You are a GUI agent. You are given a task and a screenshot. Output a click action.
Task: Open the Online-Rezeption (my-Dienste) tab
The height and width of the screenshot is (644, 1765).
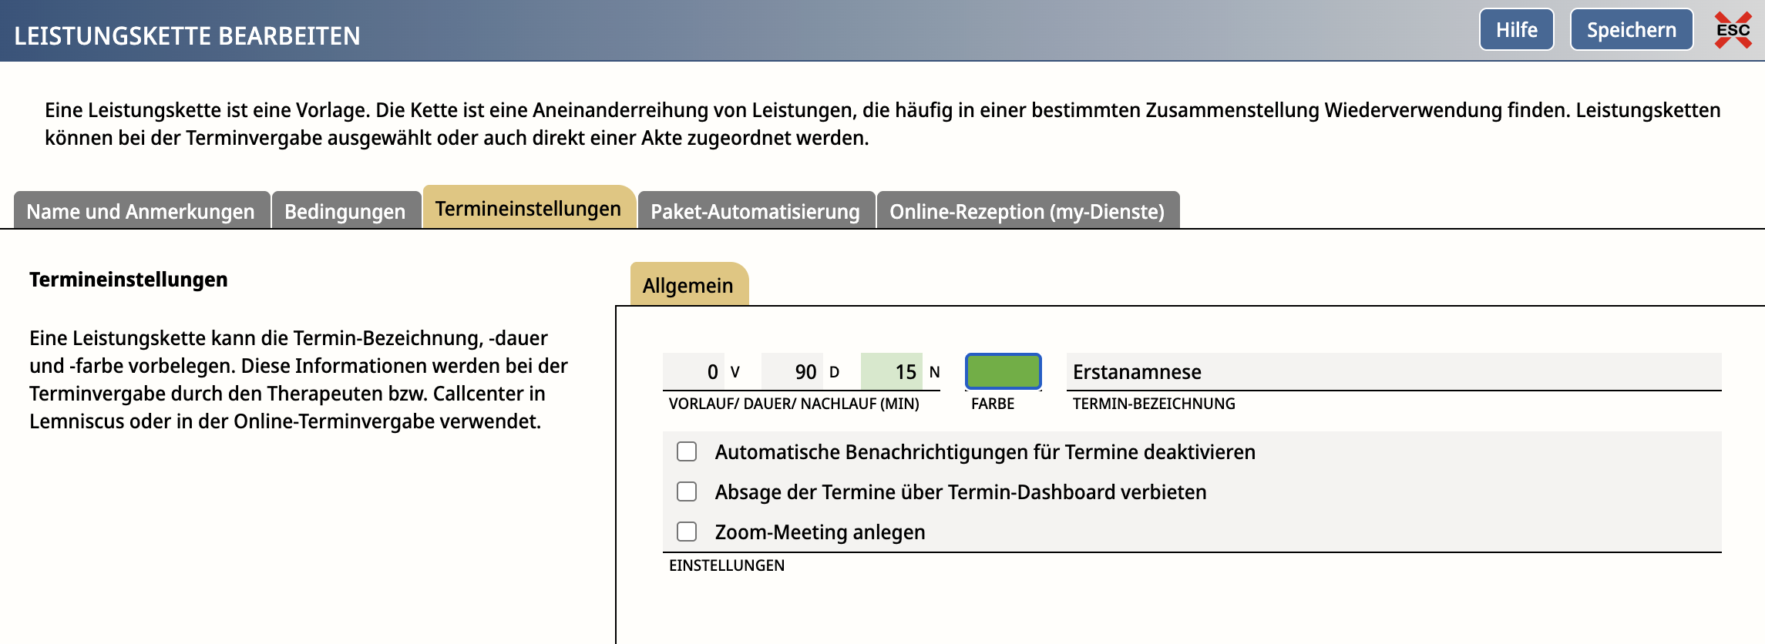[1027, 211]
